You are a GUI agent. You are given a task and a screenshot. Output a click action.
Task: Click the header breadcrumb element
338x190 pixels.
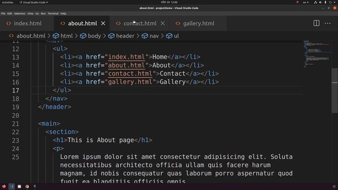[x=125, y=36]
